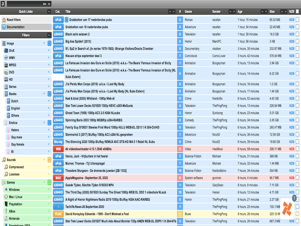Collapse the Sounds filter group

click(49, 160)
